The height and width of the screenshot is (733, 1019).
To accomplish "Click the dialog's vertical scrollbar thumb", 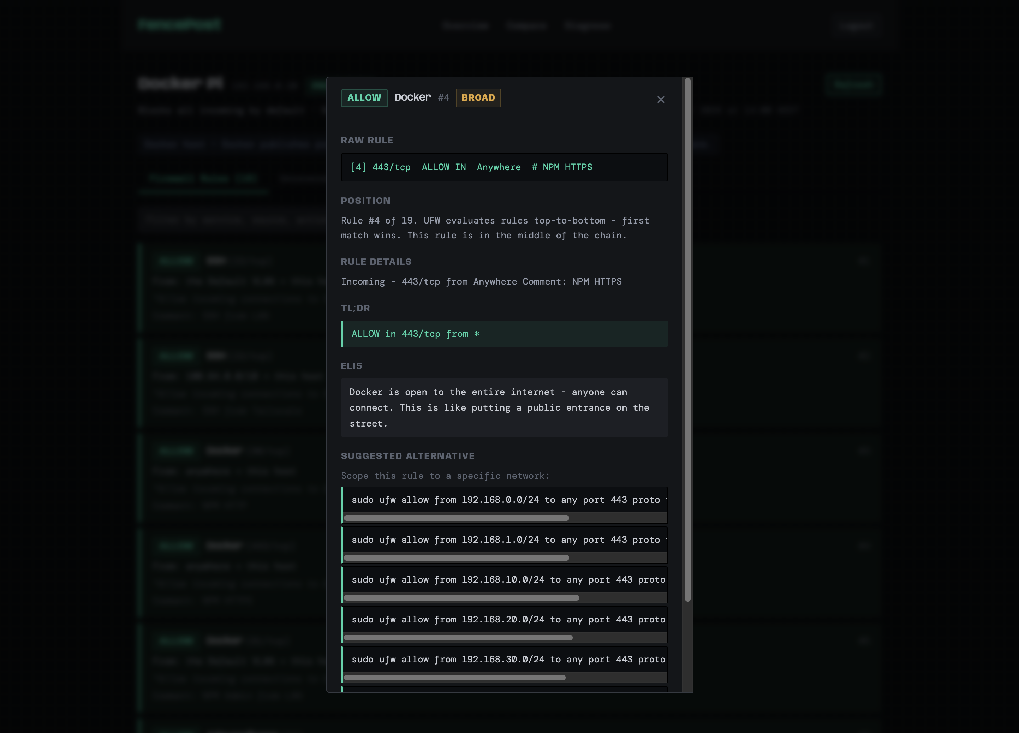I will pyautogui.click(x=687, y=340).
